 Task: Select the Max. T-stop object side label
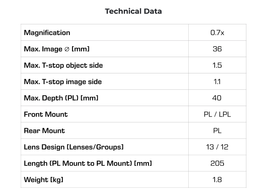pyautogui.click(x=63, y=65)
